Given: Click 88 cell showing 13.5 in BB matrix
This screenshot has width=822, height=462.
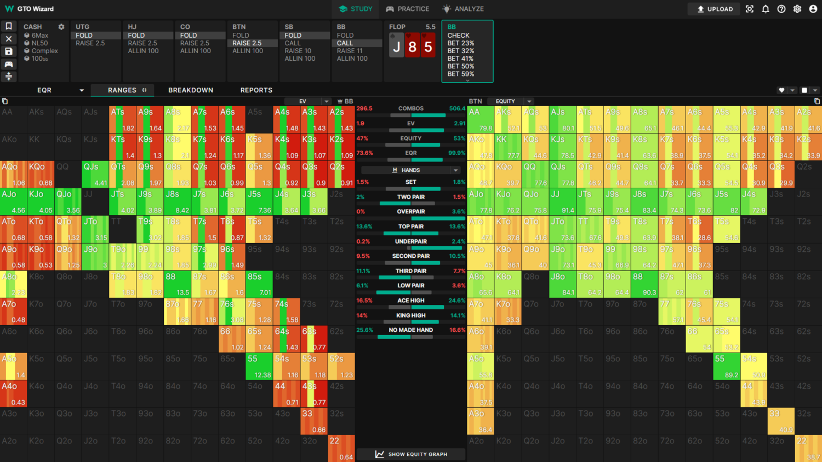Looking at the screenshot, I should coord(178,285).
